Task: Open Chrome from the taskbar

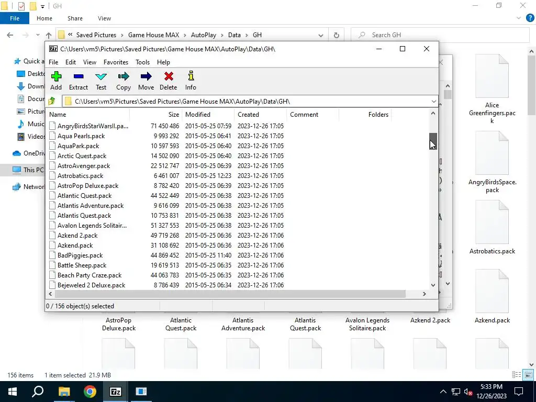Action: 90,392
